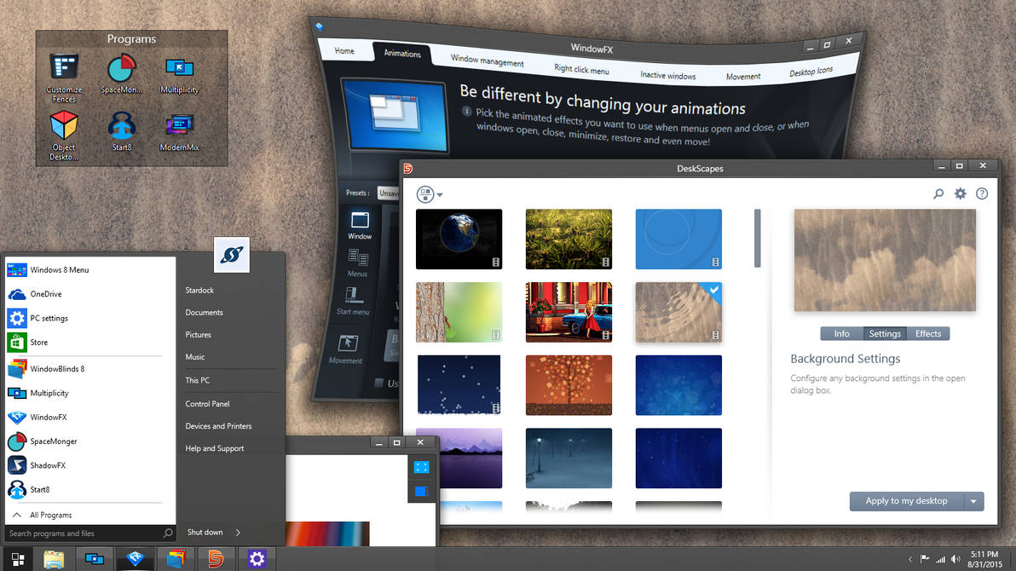Open This PC from the Start menu
This screenshot has width=1016, height=571.
(197, 380)
